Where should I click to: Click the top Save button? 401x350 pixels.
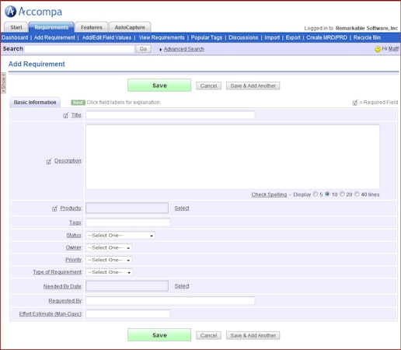[159, 86]
